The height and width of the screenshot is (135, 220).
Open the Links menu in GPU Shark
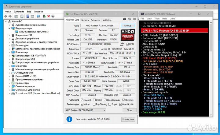(x=172, y=19)
